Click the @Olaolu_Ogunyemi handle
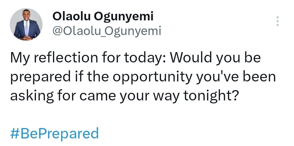The height and width of the screenshot is (146, 294). (107, 31)
